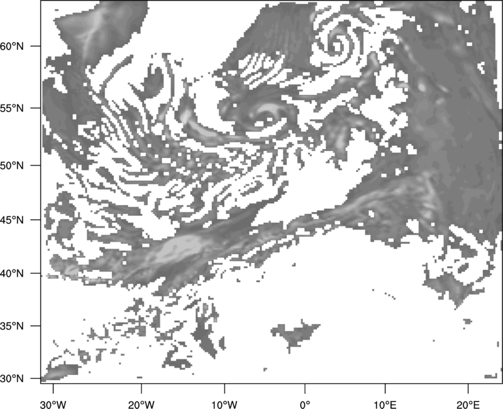Click the 55°N latitude label
Screen dimensions: 503x409
pos(12,108)
